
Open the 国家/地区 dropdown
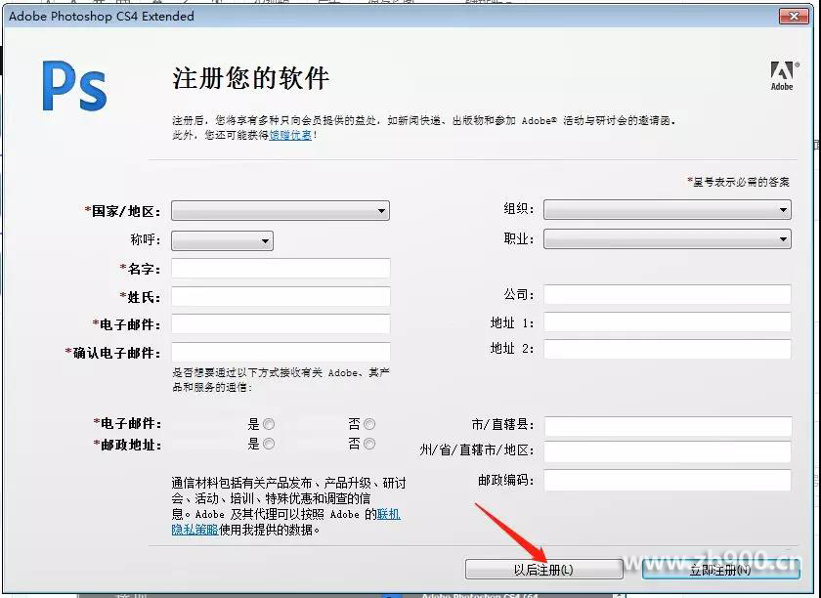(280, 210)
